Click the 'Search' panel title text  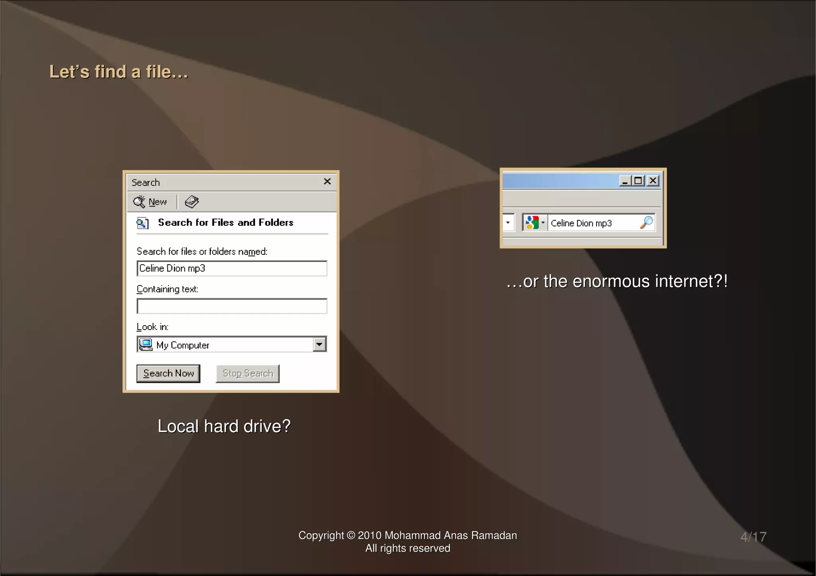point(146,182)
